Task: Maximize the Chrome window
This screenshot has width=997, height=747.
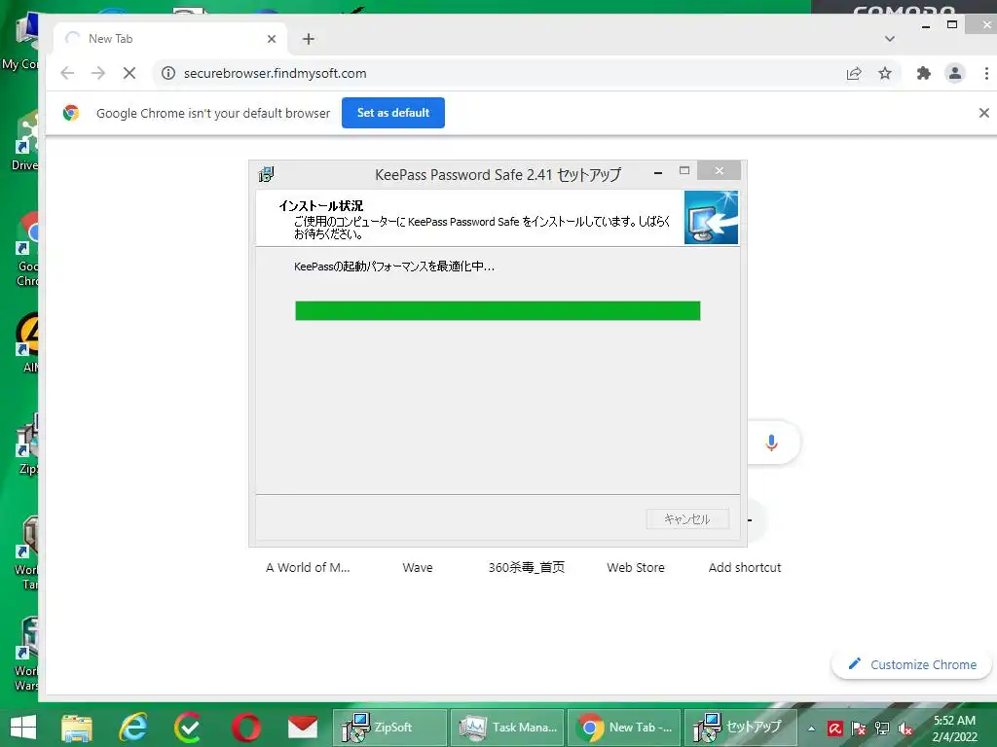Action: pos(952,24)
